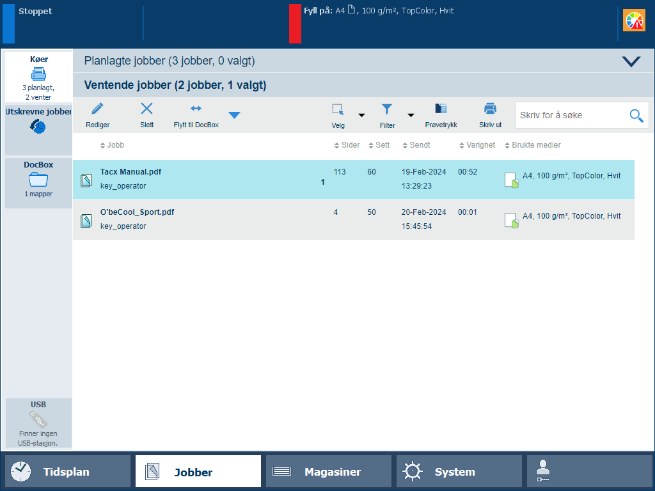Viewport: 655px width, 491px height.
Task: Click the 3 planlagt, 2 venter label
Action: pos(38,93)
